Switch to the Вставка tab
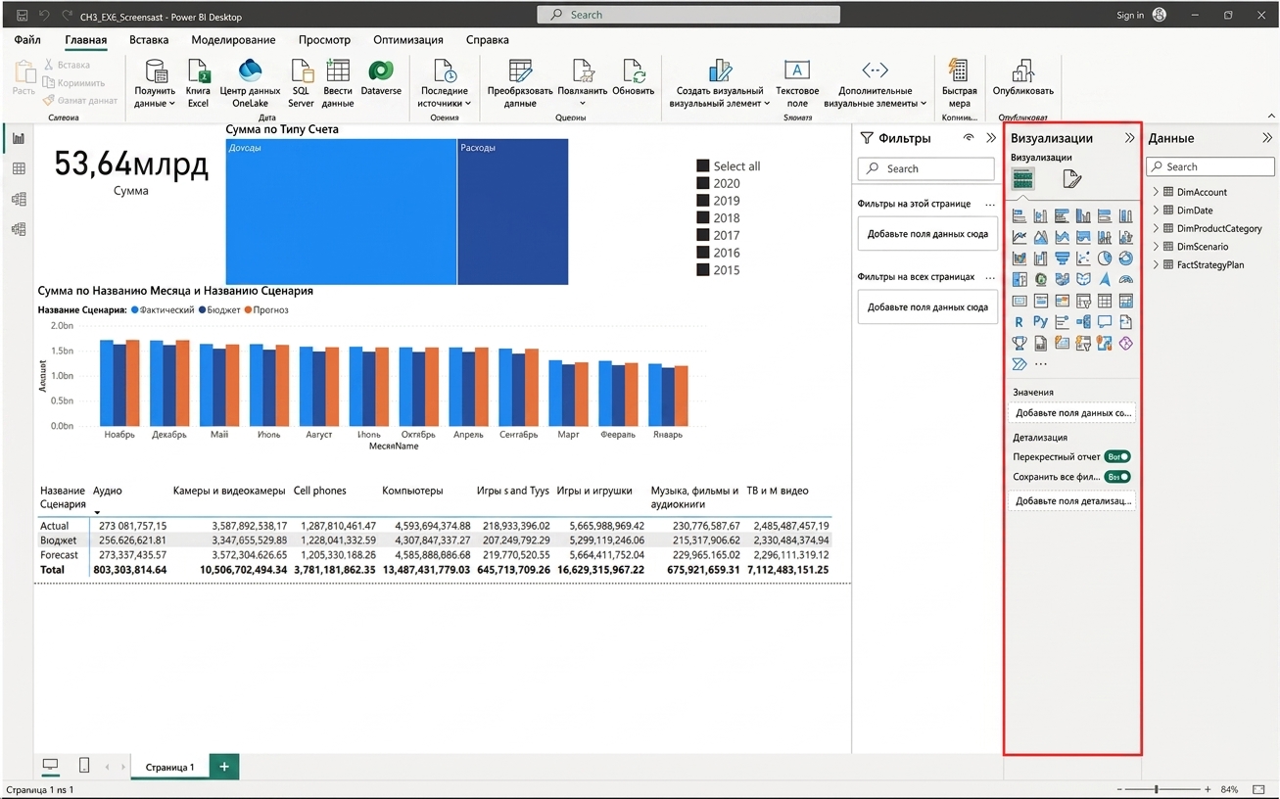1280x799 pixels. 149,40
